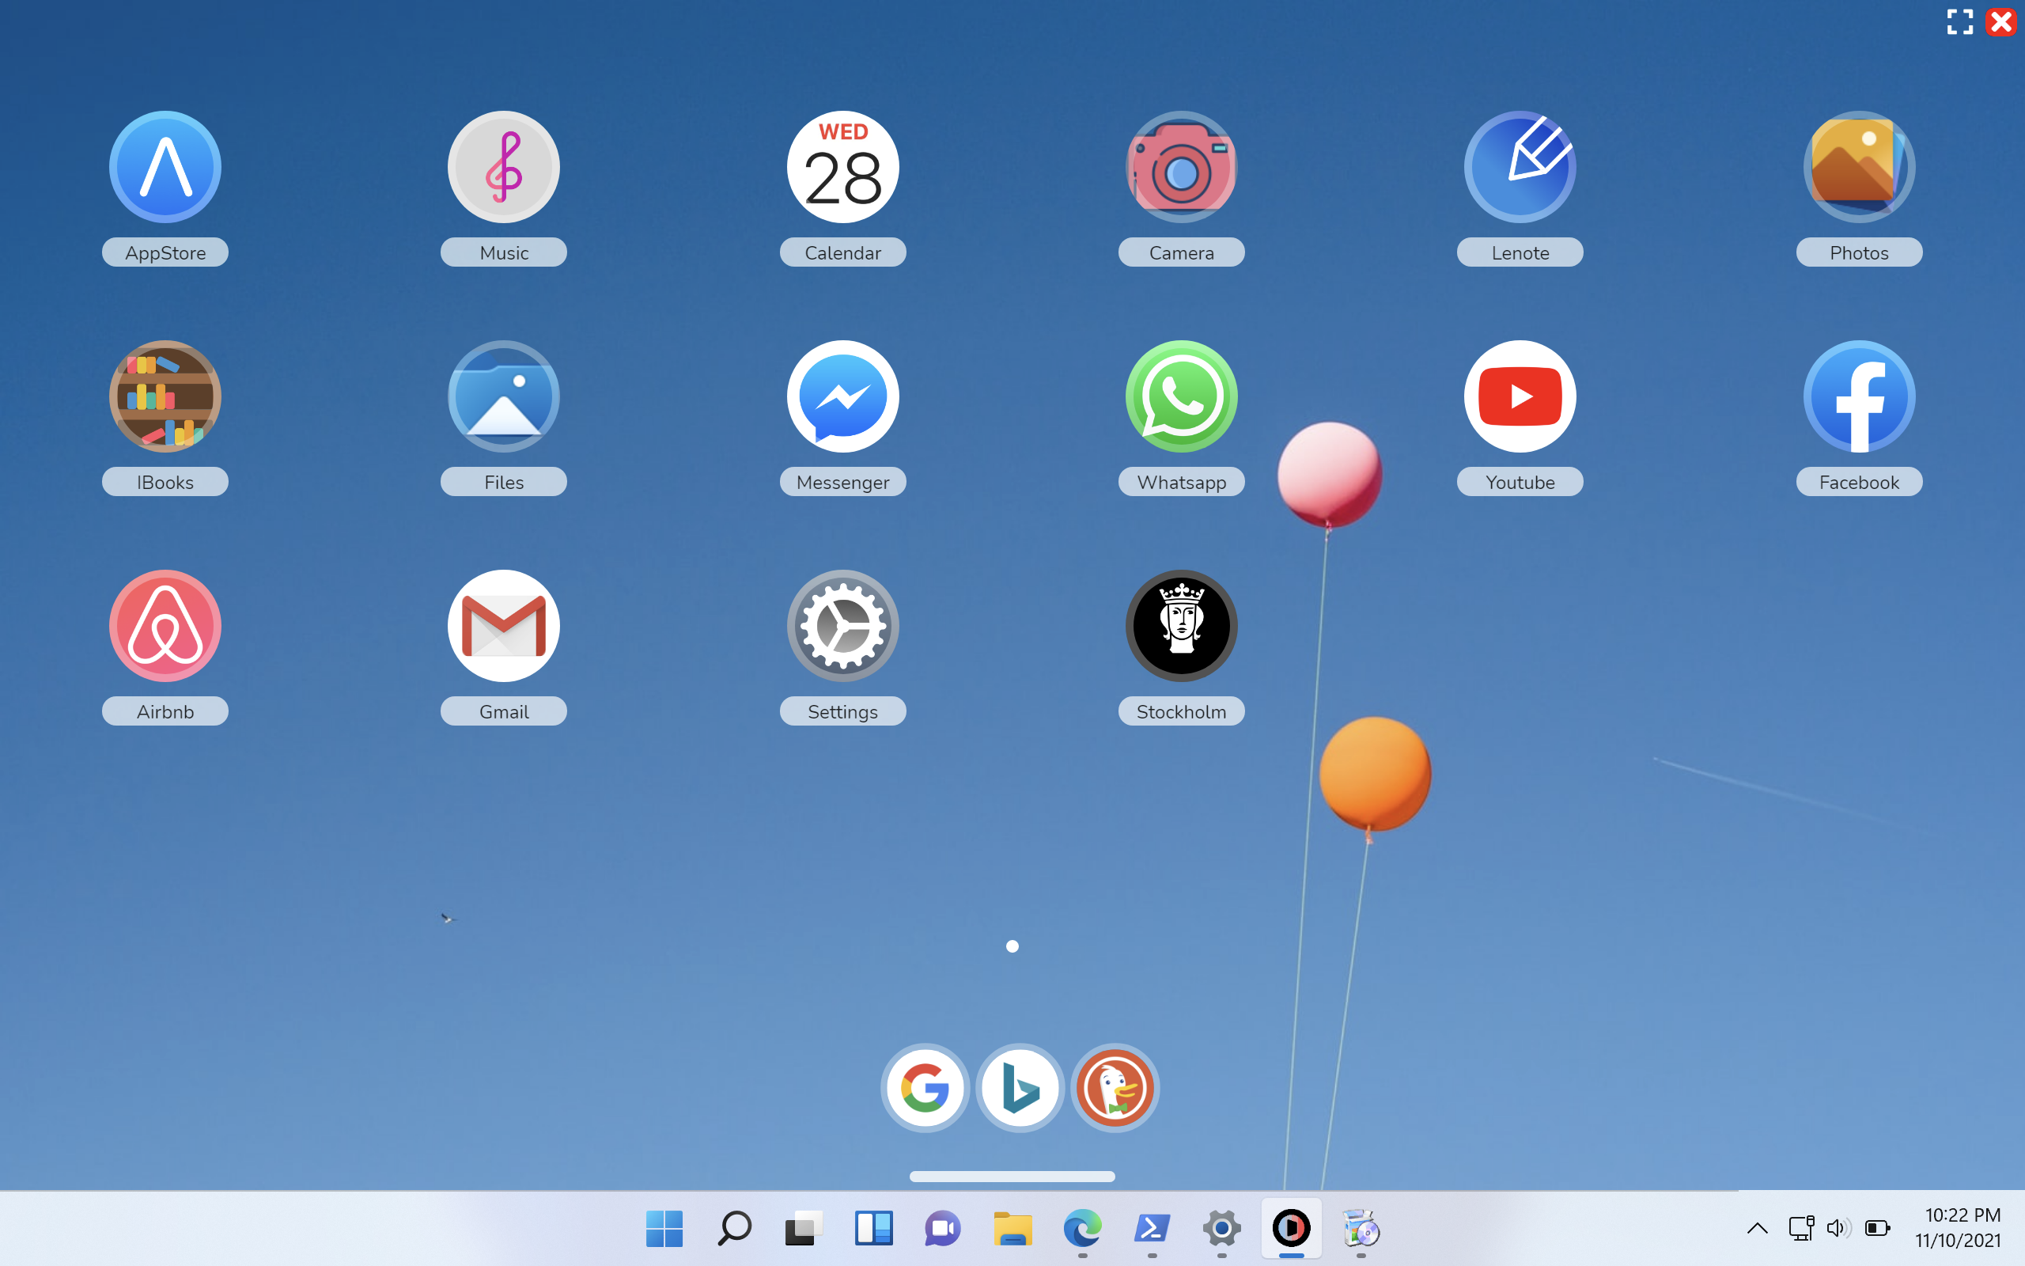Open the Airbnb app icon
The image size is (2025, 1266).
tap(165, 627)
